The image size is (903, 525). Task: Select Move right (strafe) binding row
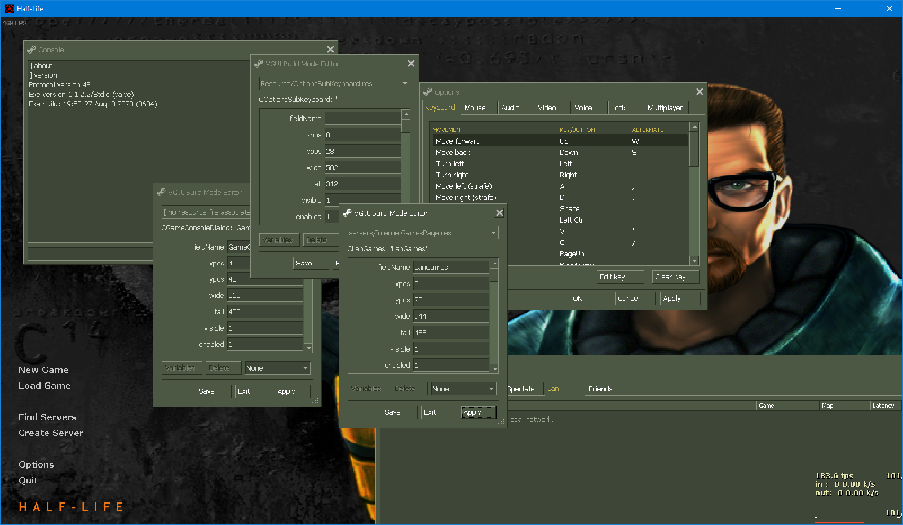point(560,197)
